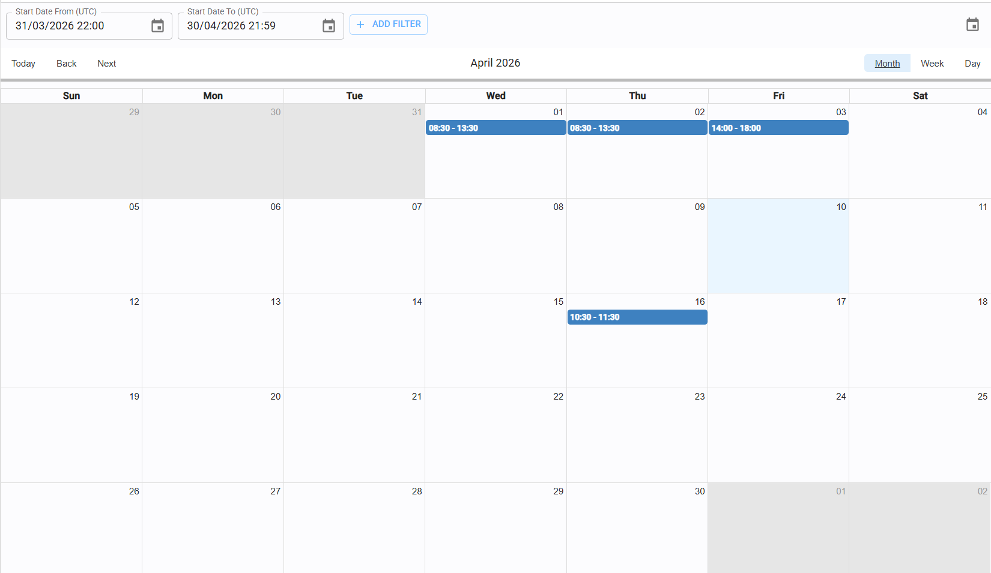The image size is (991, 573).
Task: Click the Start Date To input field
Action: pos(249,26)
